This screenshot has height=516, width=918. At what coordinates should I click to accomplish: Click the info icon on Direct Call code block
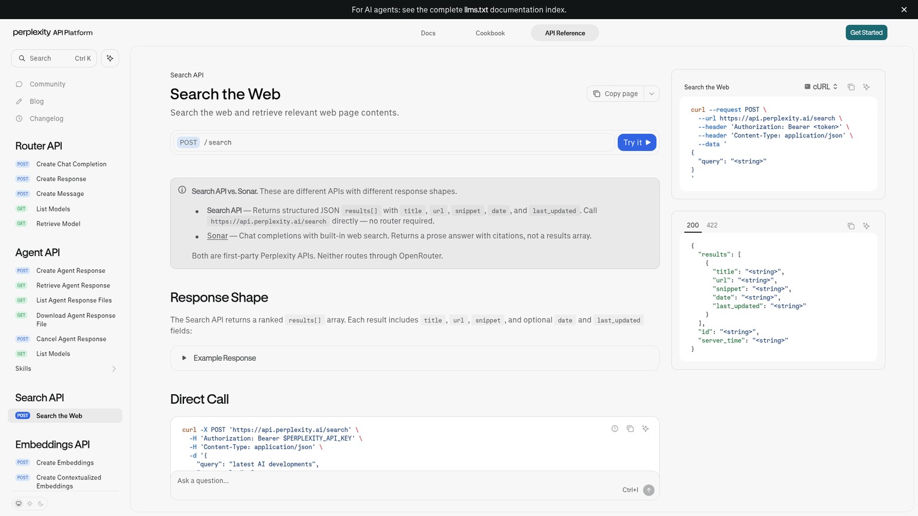coord(615,429)
